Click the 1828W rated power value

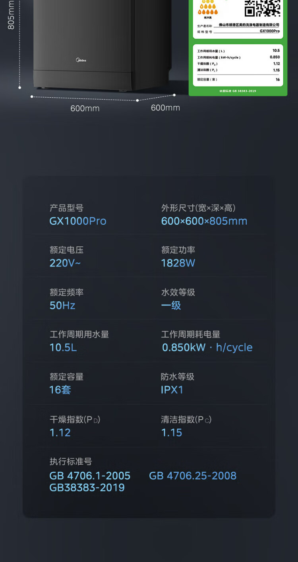tap(178, 263)
